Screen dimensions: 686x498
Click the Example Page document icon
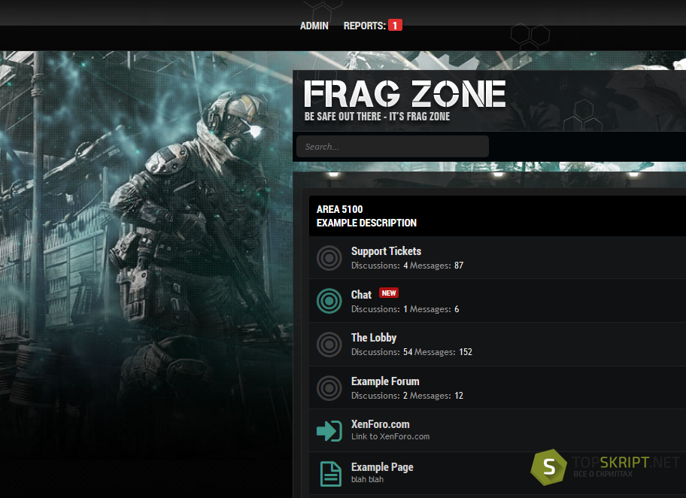pyautogui.click(x=331, y=474)
